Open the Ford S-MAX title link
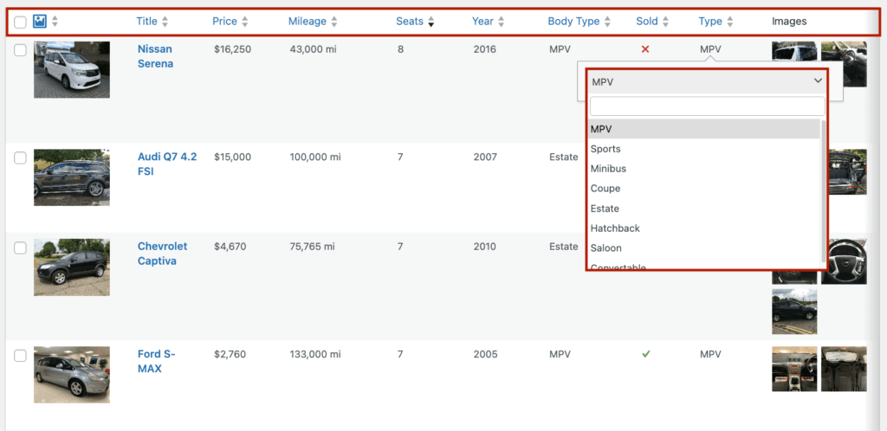The width and height of the screenshot is (887, 431). 156,362
